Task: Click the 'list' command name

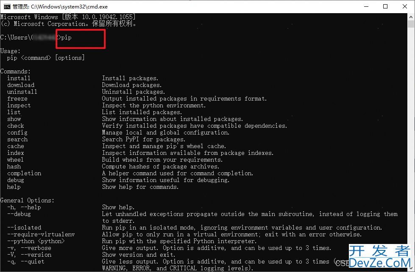Action: pyautogui.click(x=14, y=112)
